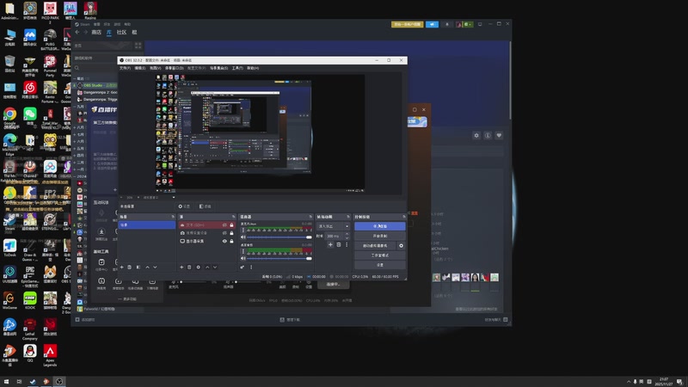Open second mixer channel's three-dot options
Viewport: 688px width, 387px height.
pyautogui.click(x=243, y=251)
